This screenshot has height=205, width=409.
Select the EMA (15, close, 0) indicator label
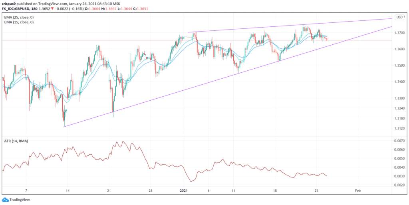(x=19, y=22)
